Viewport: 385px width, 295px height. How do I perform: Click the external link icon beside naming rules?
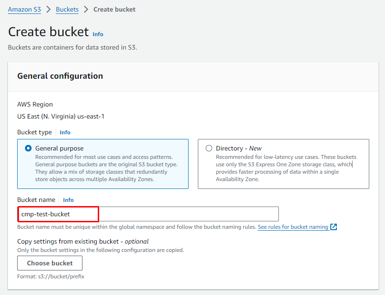click(334, 227)
